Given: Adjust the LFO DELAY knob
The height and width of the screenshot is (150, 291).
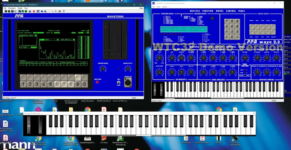Looking at the screenshot, I should pos(172,58).
